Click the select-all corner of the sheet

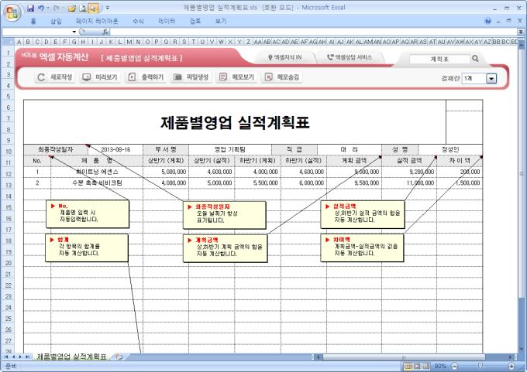pos(8,42)
